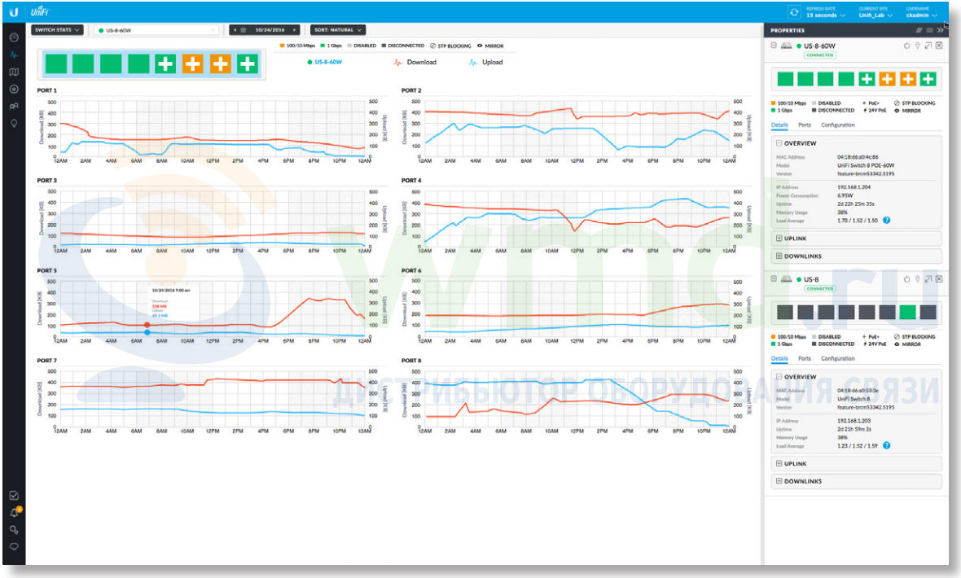The image size is (961, 578).
Task: Click the Load Average help icon for US-8
Action: point(887,445)
